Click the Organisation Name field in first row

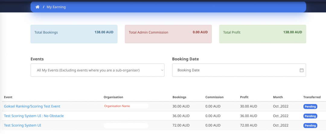click(x=126, y=106)
